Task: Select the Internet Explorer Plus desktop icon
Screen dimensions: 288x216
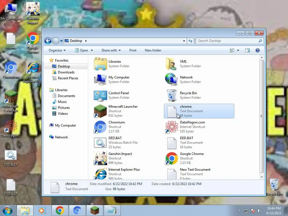Action: 33,72
